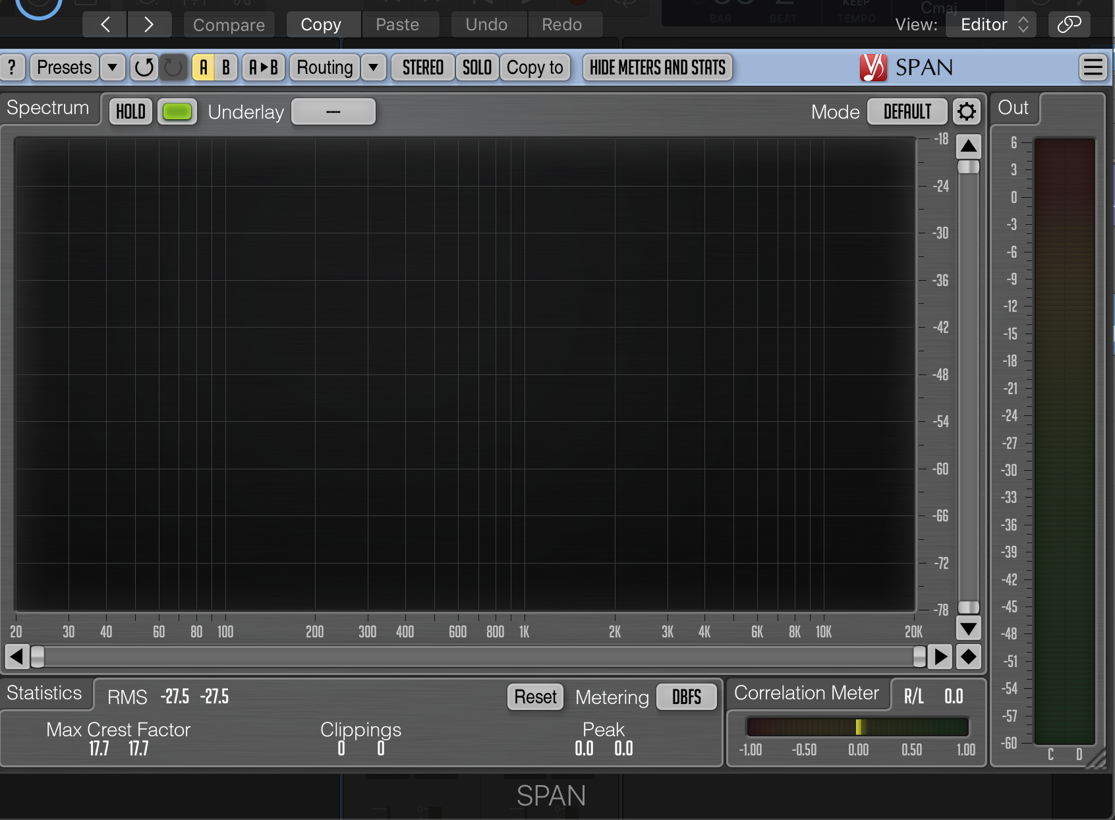
Task: Click the diamond reset zoom button
Action: (x=969, y=657)
